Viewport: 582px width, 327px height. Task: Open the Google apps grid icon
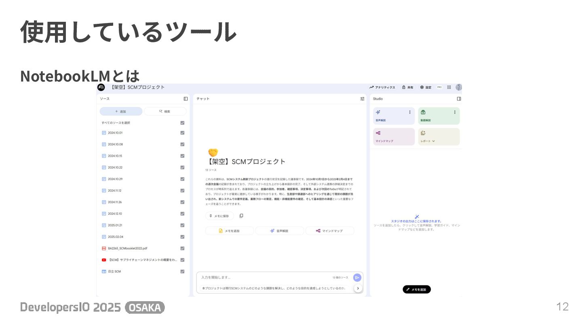tap(449, 87)
